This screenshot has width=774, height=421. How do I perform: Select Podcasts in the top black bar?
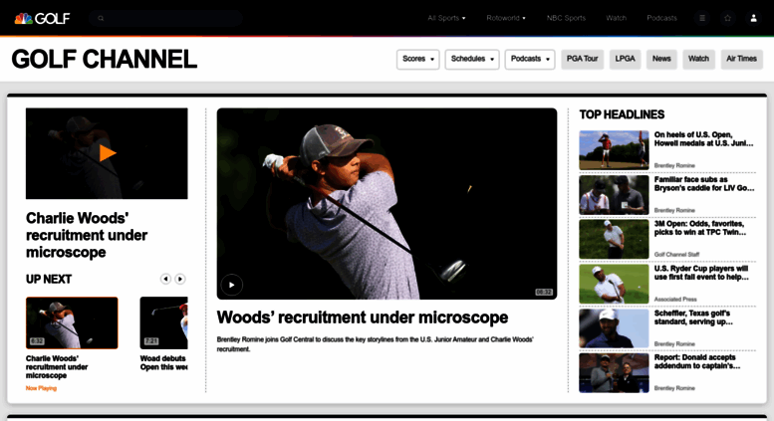click(x=662, y=18)
